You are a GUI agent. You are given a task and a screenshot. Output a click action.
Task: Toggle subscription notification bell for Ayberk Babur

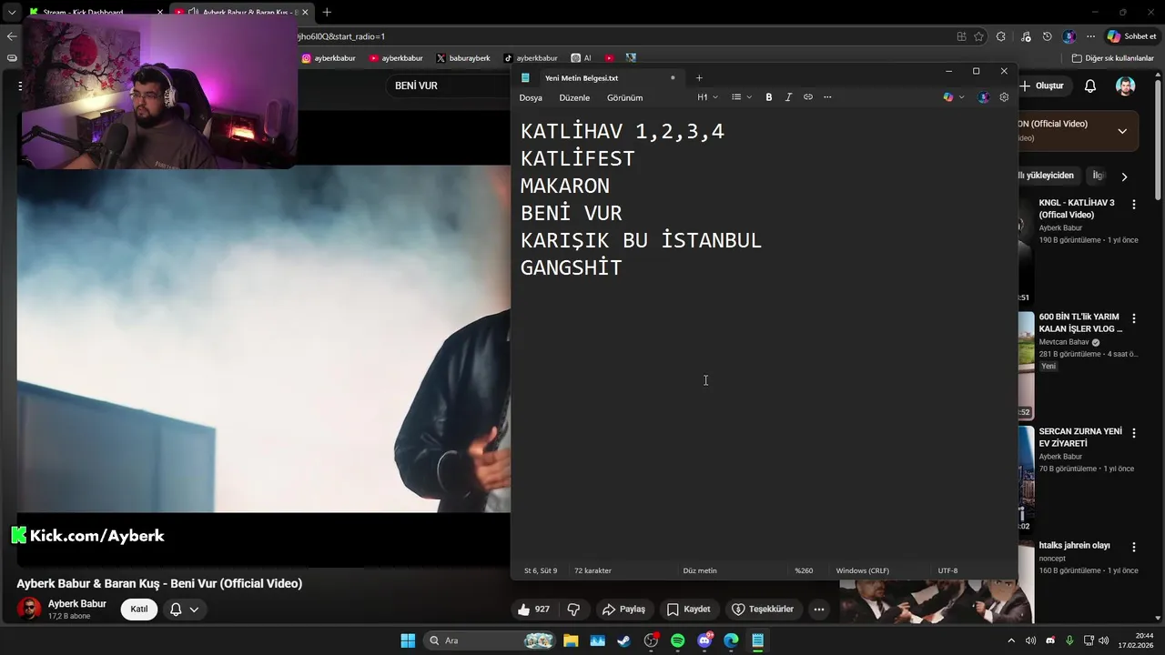point(176,610)
